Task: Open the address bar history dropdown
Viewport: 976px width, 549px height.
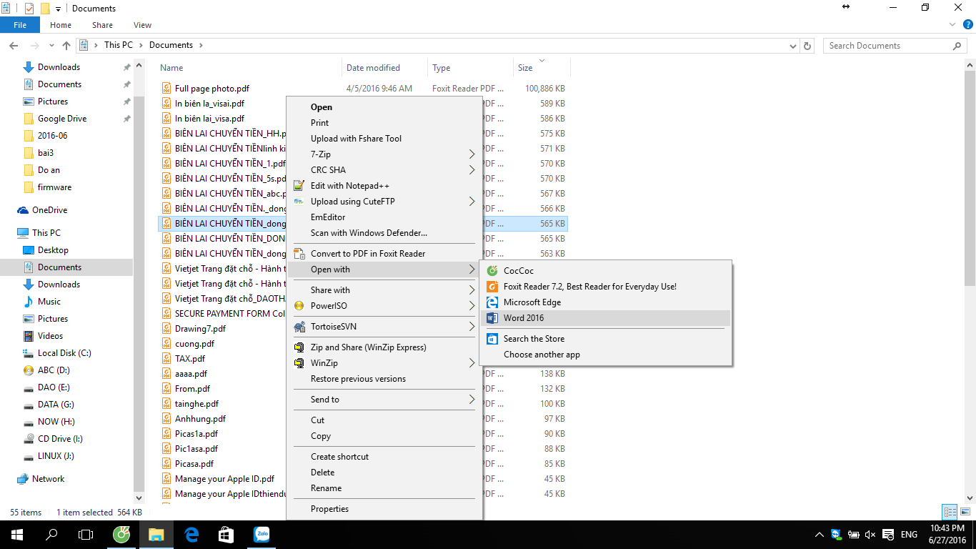Action: point(794,46)
